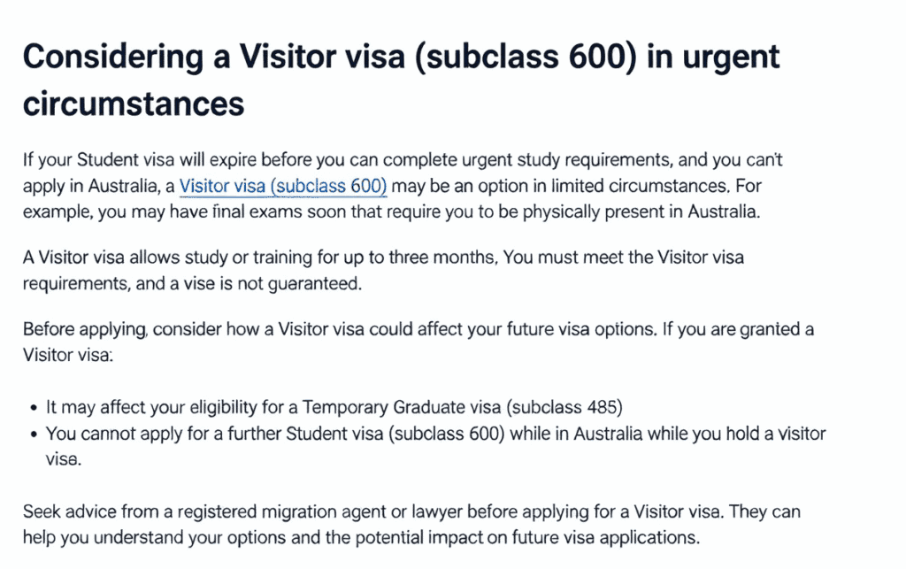The image size is (906, 569).
Task: Click the second bullet point marker
Action: pyautogui.click(x=34, y=434)
